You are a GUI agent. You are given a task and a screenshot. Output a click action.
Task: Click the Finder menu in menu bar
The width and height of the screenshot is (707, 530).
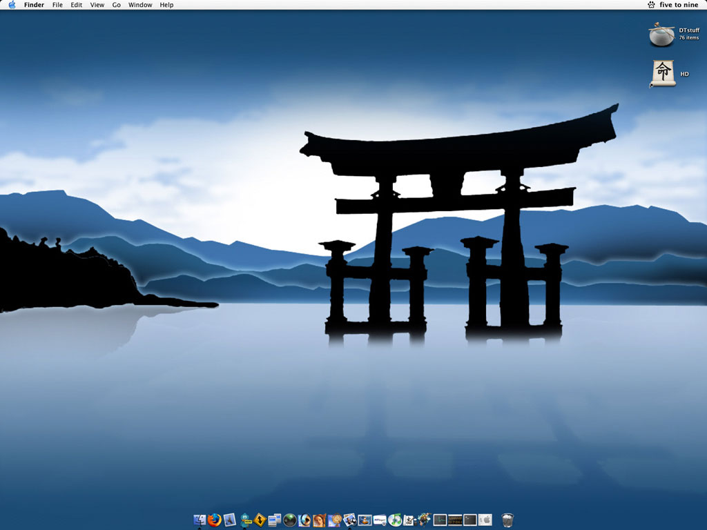click(x=34, y=5)
